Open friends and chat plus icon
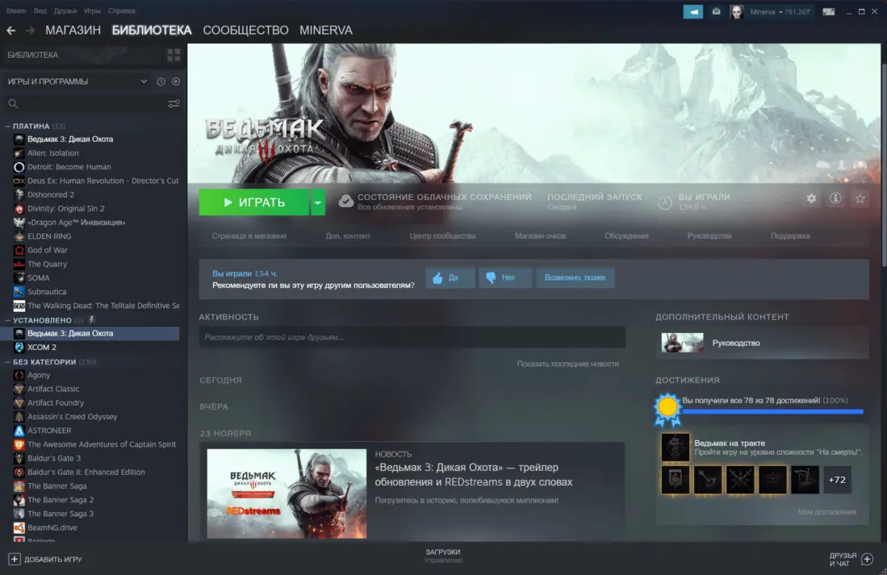The height and width of the screenshot is (575, 887). (867, 559)
